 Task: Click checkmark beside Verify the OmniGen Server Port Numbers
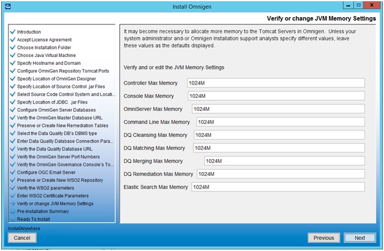(x=12, y=157)
